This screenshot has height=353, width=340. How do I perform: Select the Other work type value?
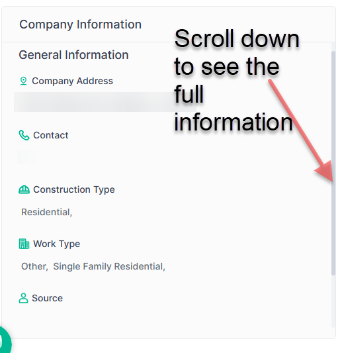point(34,266)
